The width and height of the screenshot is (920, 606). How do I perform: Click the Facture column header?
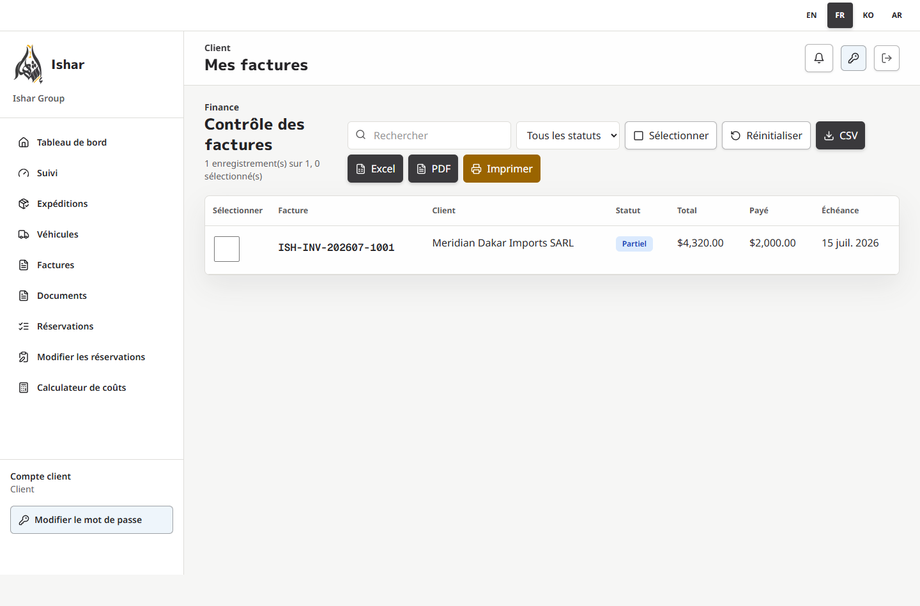point(293,210)
